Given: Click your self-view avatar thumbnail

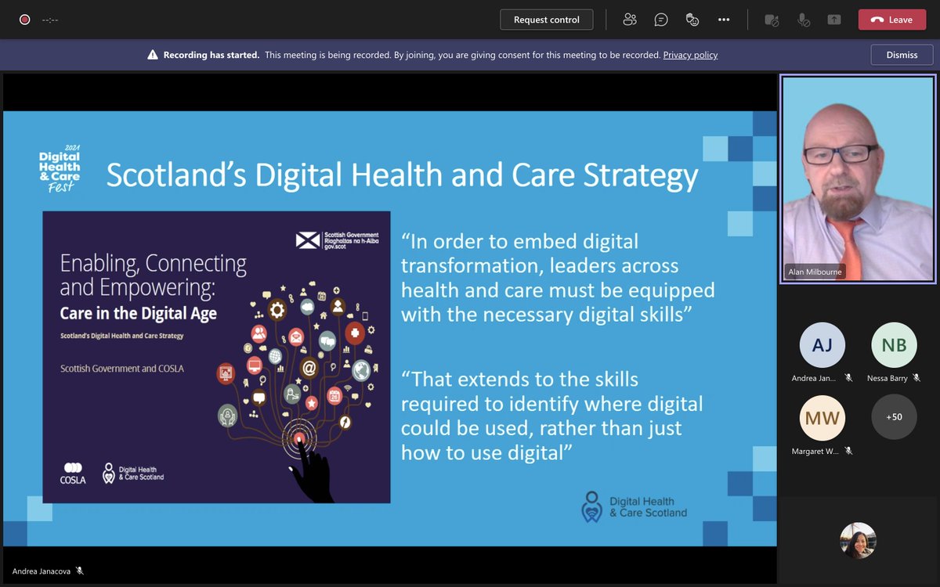Looking at the screenshot, I should (858, 540).
